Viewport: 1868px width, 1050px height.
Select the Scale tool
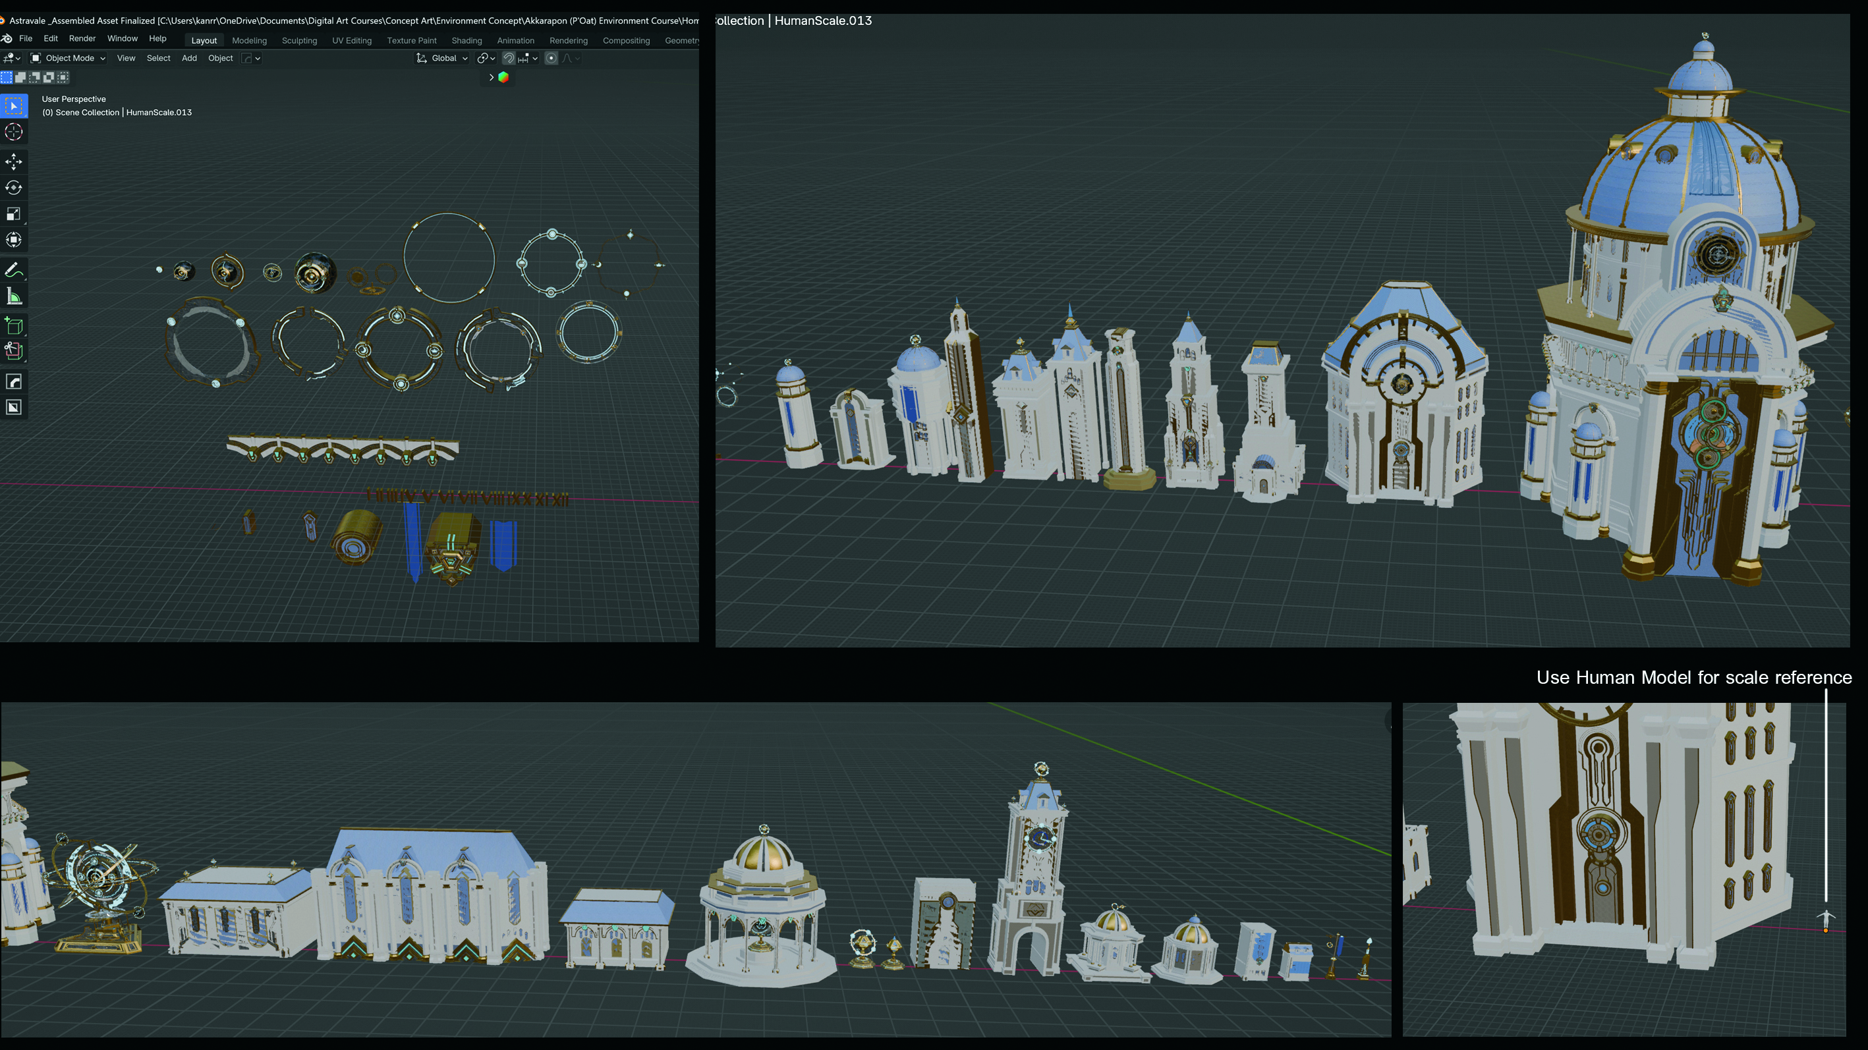pyautogui.click(x=14, y=214)
